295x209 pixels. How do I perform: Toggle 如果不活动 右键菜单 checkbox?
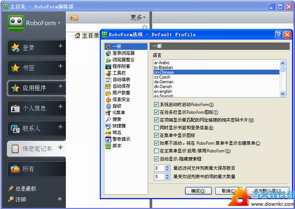point(156,143)
